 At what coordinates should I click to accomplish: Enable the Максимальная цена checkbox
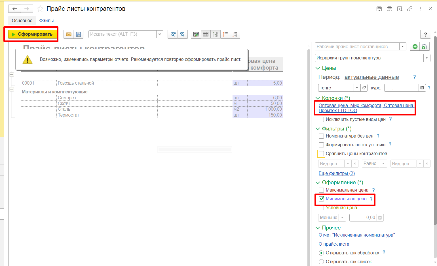coord(321,190)
